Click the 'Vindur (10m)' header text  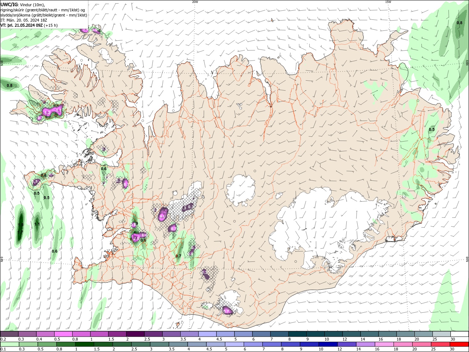coord(33,4)
